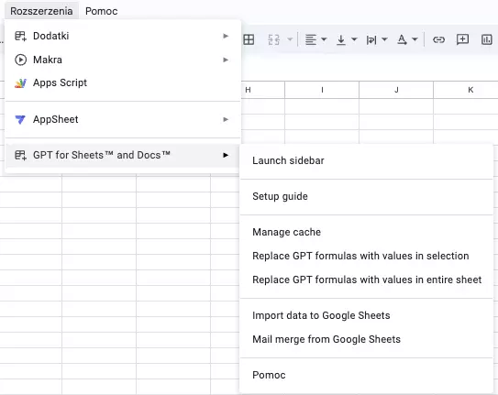Replace GPT formulas with values in entire sheet
The width and height of the screenshot is (498, 395).
click(x=366, y=280)
